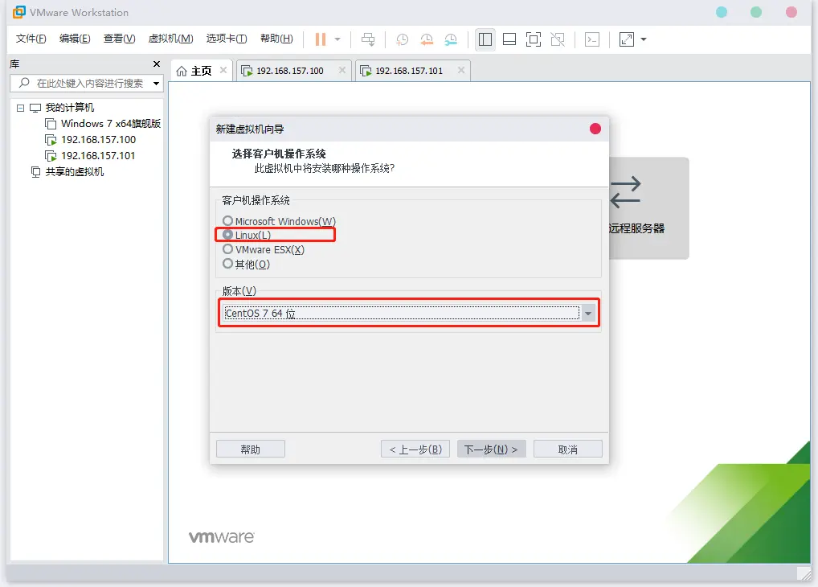Click the 下一步(N) next button

pyautogui.click(x=492, y=449)
